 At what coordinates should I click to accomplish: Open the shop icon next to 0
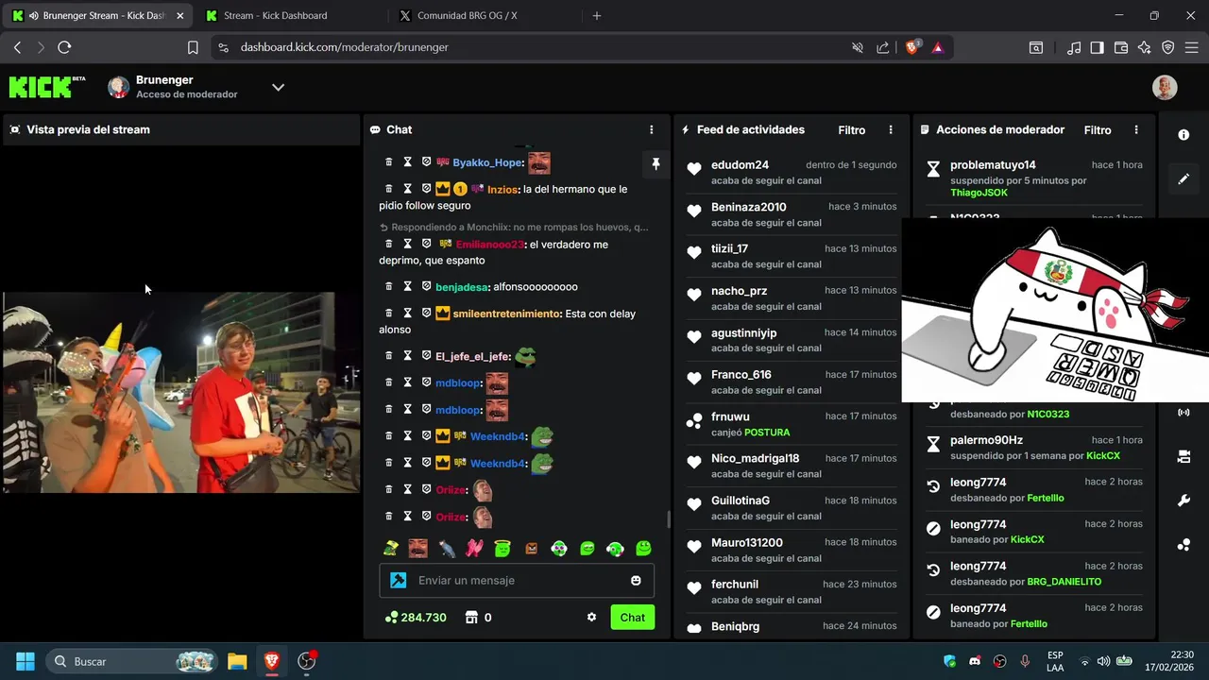pos(471,618)
